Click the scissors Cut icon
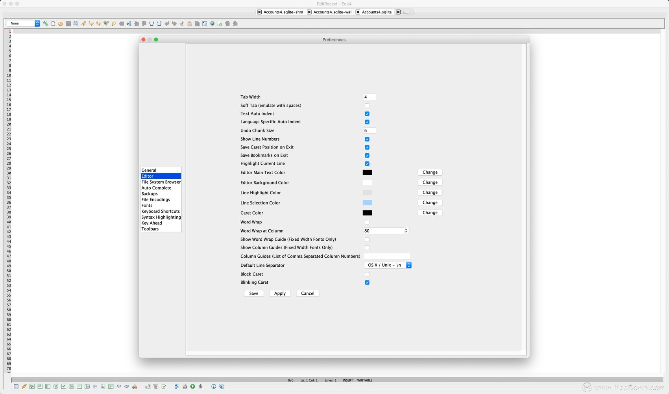The width and height of the screenshot is (669, 394). click(x=182, y=24)
